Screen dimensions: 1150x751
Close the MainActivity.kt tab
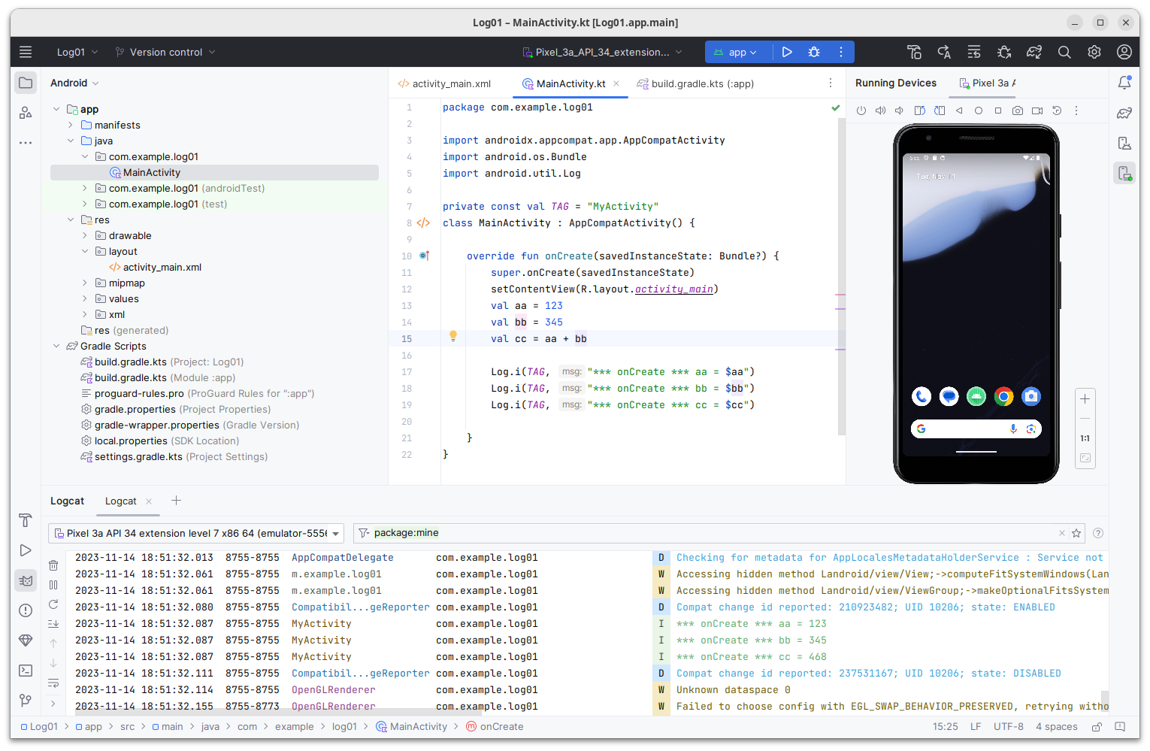[616, 83]
